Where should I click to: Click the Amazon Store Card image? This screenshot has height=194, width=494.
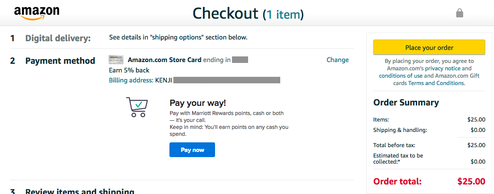point(116,60)
